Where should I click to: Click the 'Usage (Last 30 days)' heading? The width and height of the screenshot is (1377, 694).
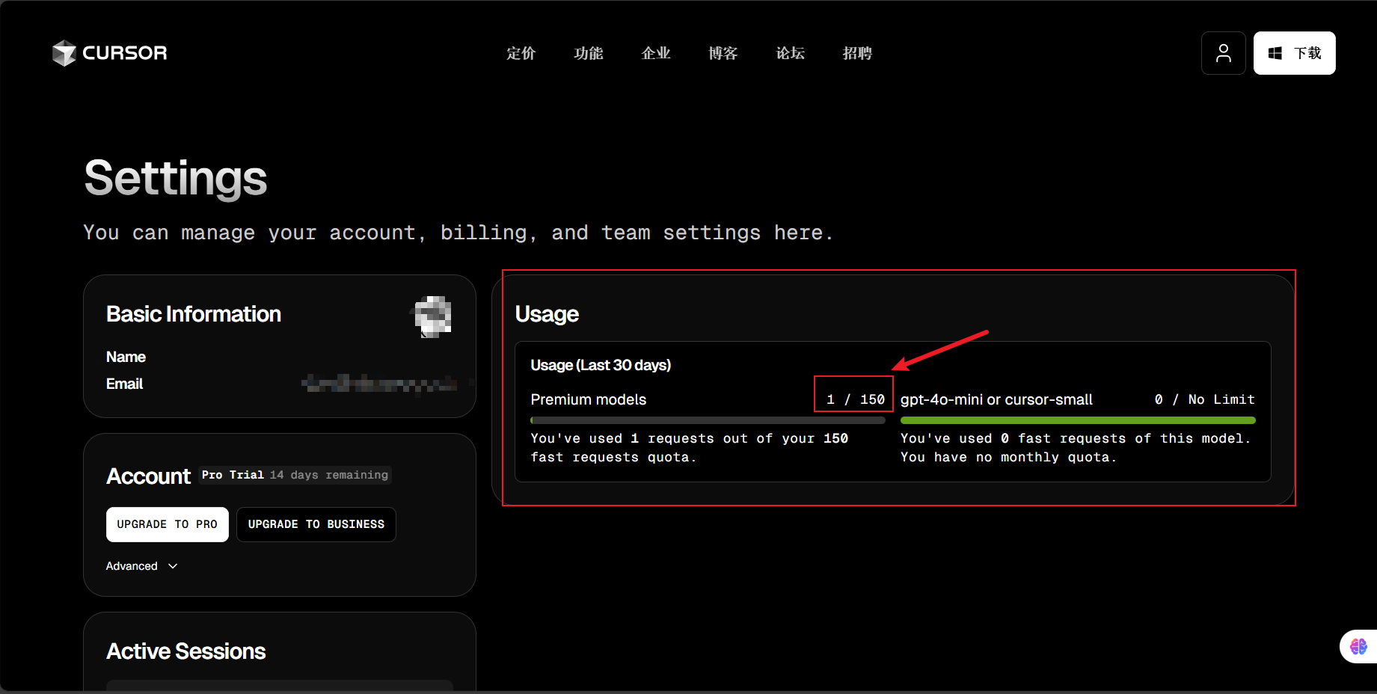click(x=601, y=365)
